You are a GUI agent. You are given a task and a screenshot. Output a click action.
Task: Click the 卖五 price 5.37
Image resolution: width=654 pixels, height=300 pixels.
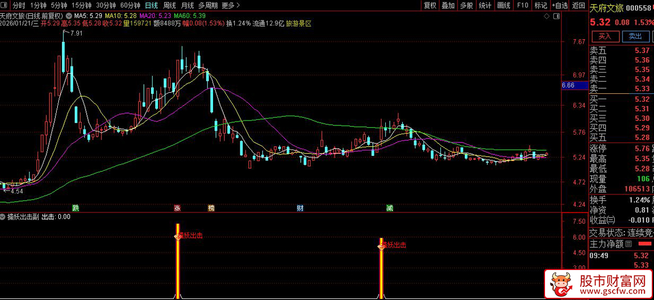click(x=641, y=51)
